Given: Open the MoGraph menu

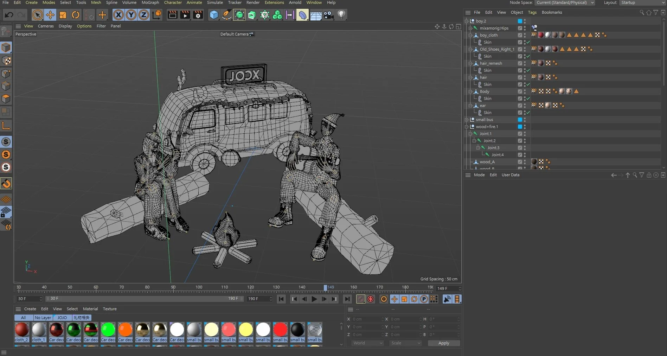Looking at the screenshot, I should point(150,2).
